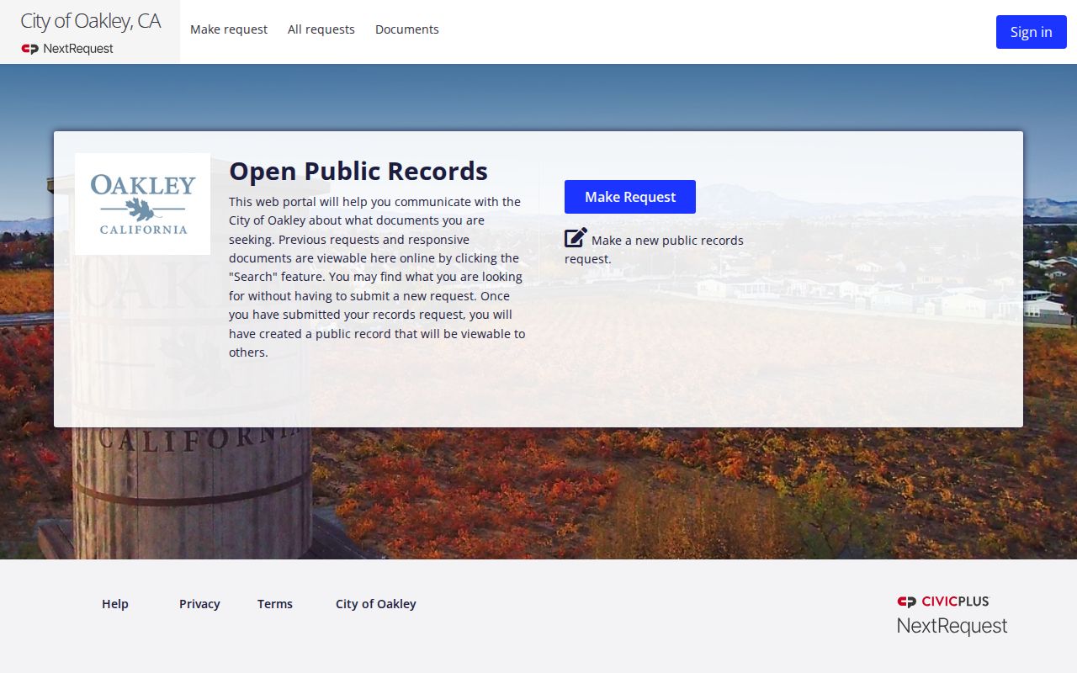Image resolution: width=1077 pixels, height=673 pixels.
Task: Open the Help footer link
Action: point(115,604)
